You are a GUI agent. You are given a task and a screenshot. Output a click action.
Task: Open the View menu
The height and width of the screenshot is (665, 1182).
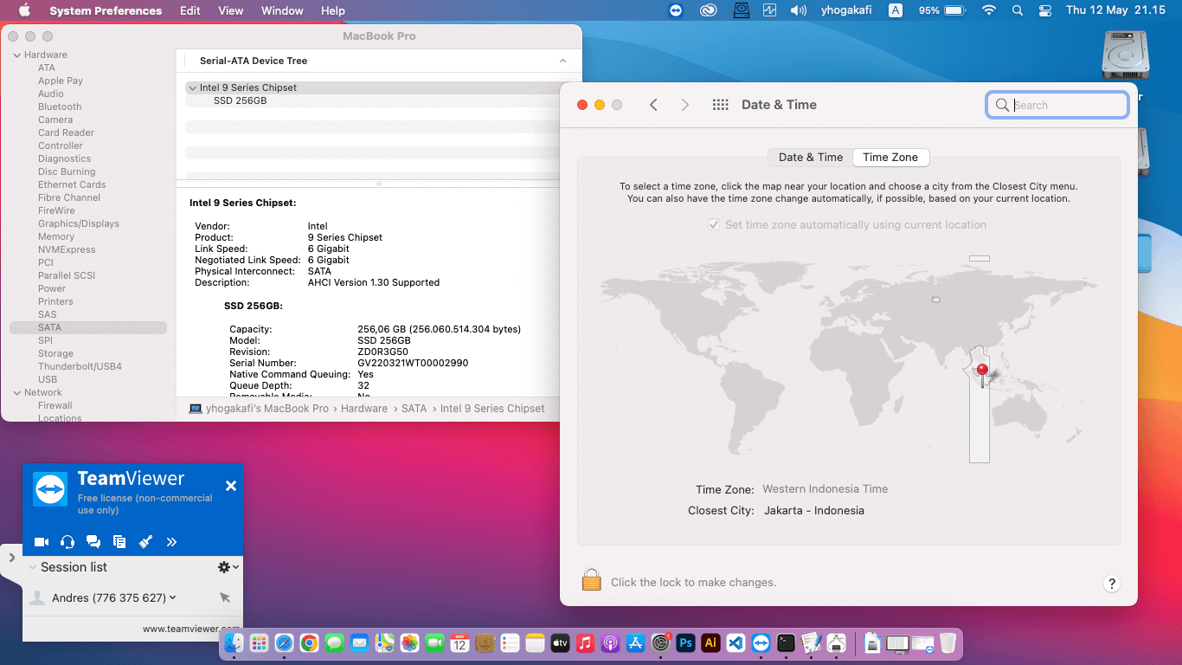[x=231, y=10]
